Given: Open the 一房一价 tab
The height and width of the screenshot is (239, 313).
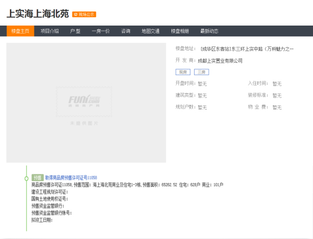Looking at the screenshot, I should click(101, 31).
